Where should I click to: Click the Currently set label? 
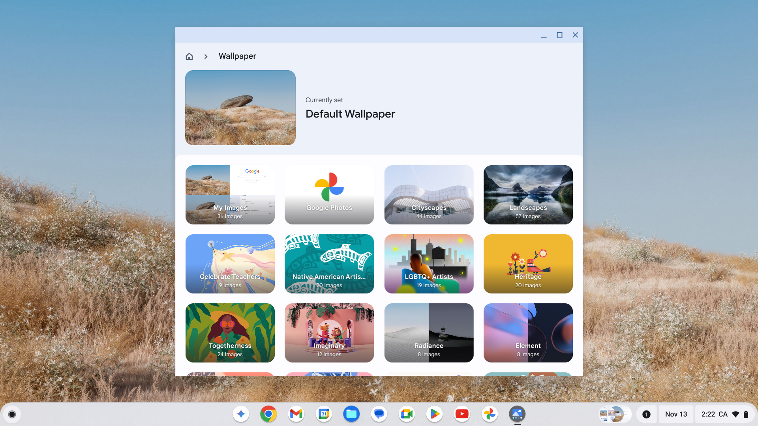pyautogui.click(x=324, y=100)
